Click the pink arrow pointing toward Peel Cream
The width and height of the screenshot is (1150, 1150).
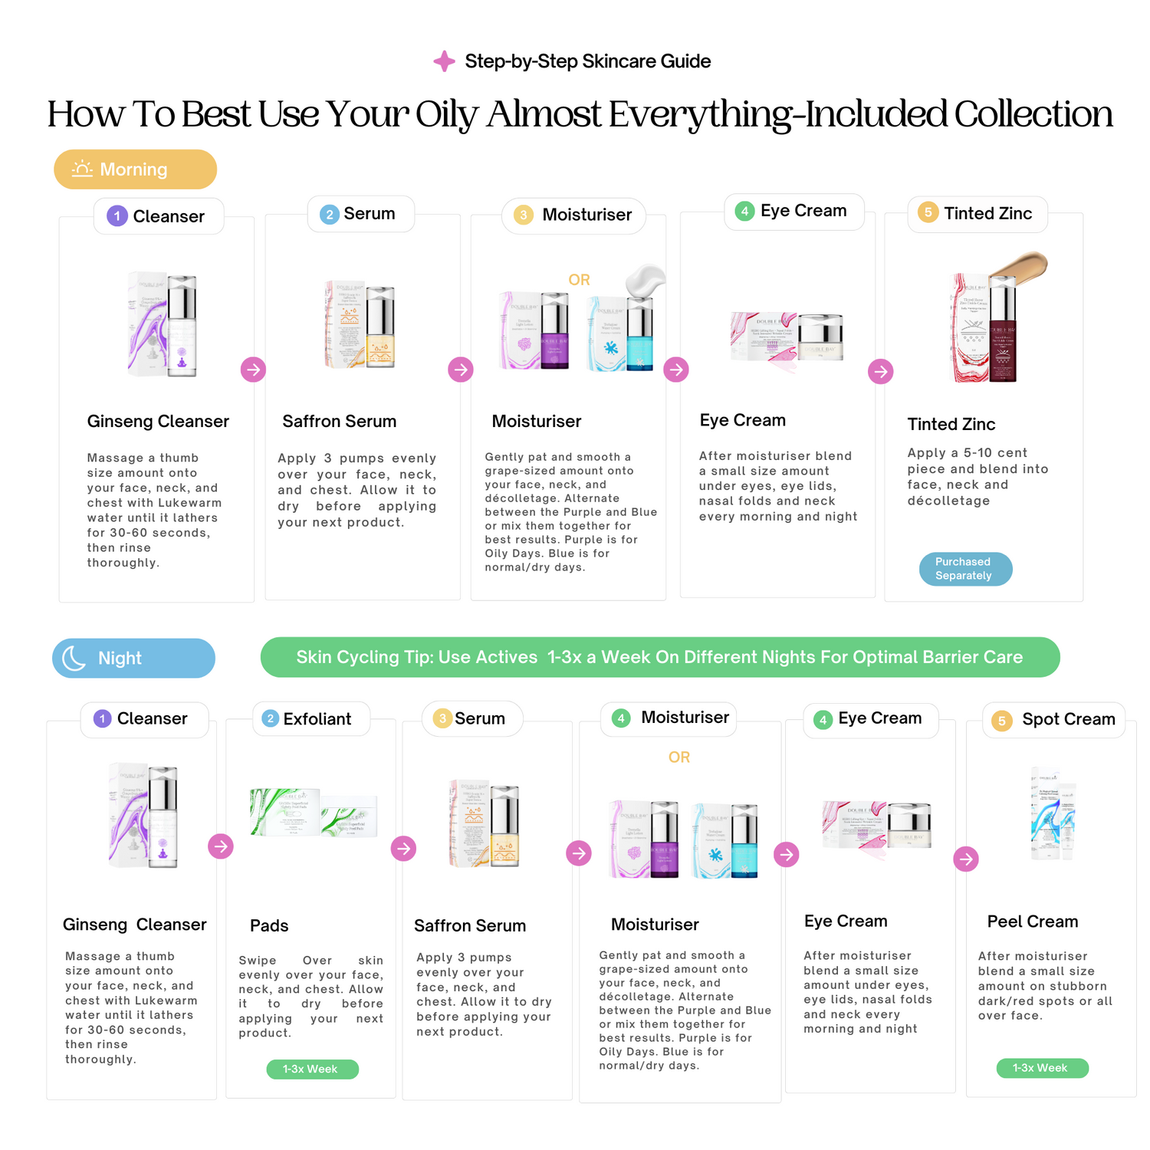coord(966,859)
